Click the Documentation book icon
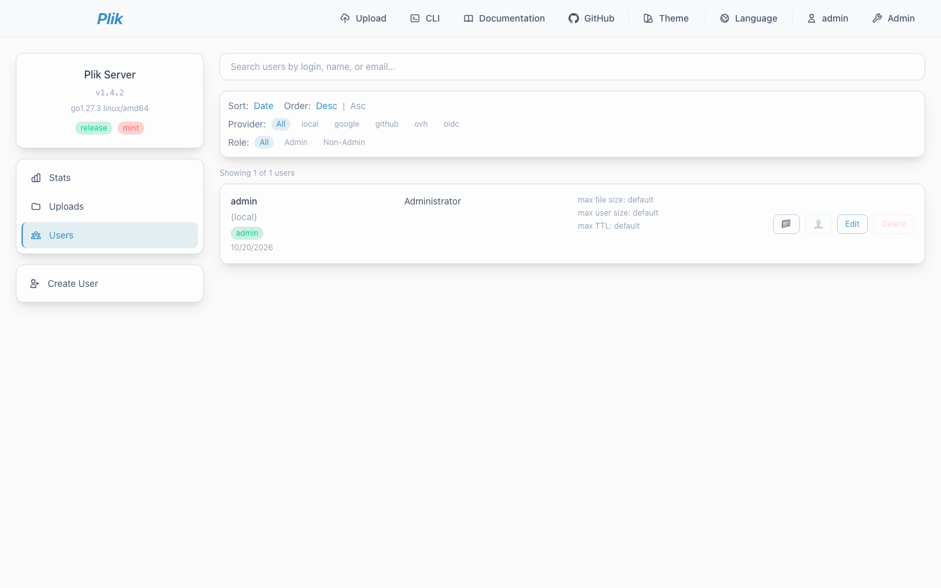The height and width of the screenshot is (588, 941). [469, 18]
